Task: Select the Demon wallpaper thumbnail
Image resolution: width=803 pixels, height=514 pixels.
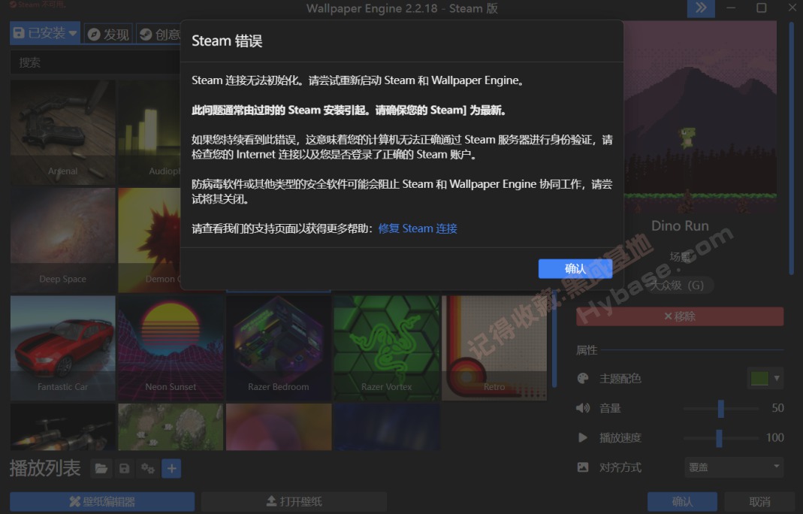Action: [149, 240]
